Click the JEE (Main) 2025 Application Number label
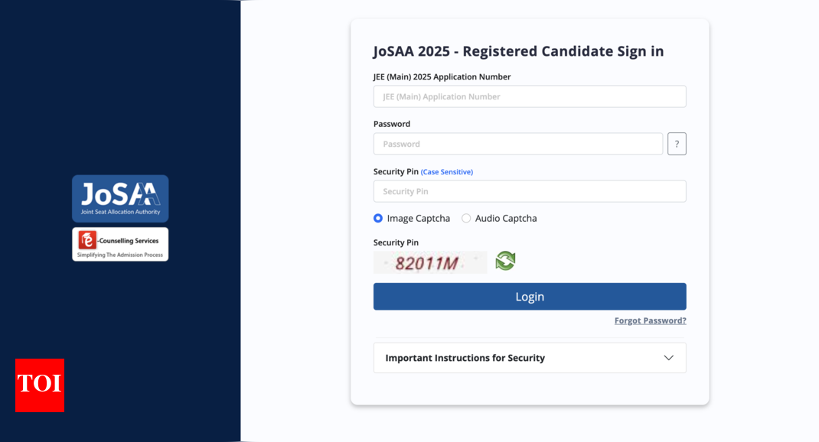 (x=442, y=76)
